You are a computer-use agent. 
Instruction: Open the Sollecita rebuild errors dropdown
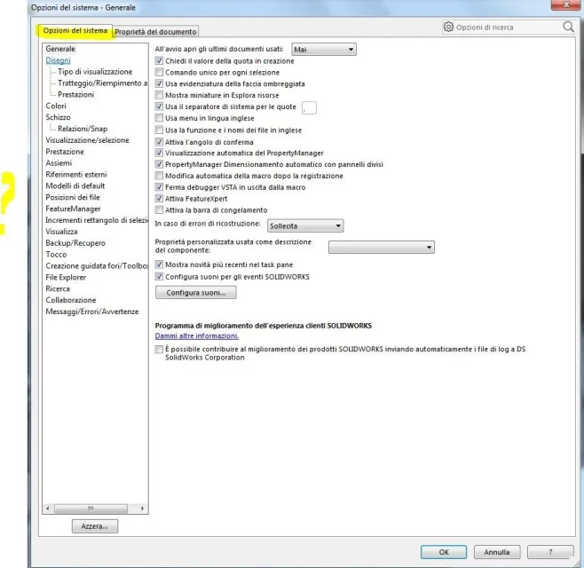pos(305,225)
